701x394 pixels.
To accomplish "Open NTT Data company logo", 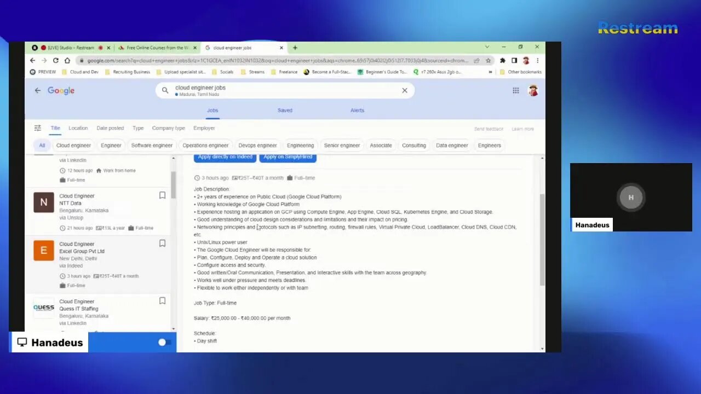I will 44,202.
